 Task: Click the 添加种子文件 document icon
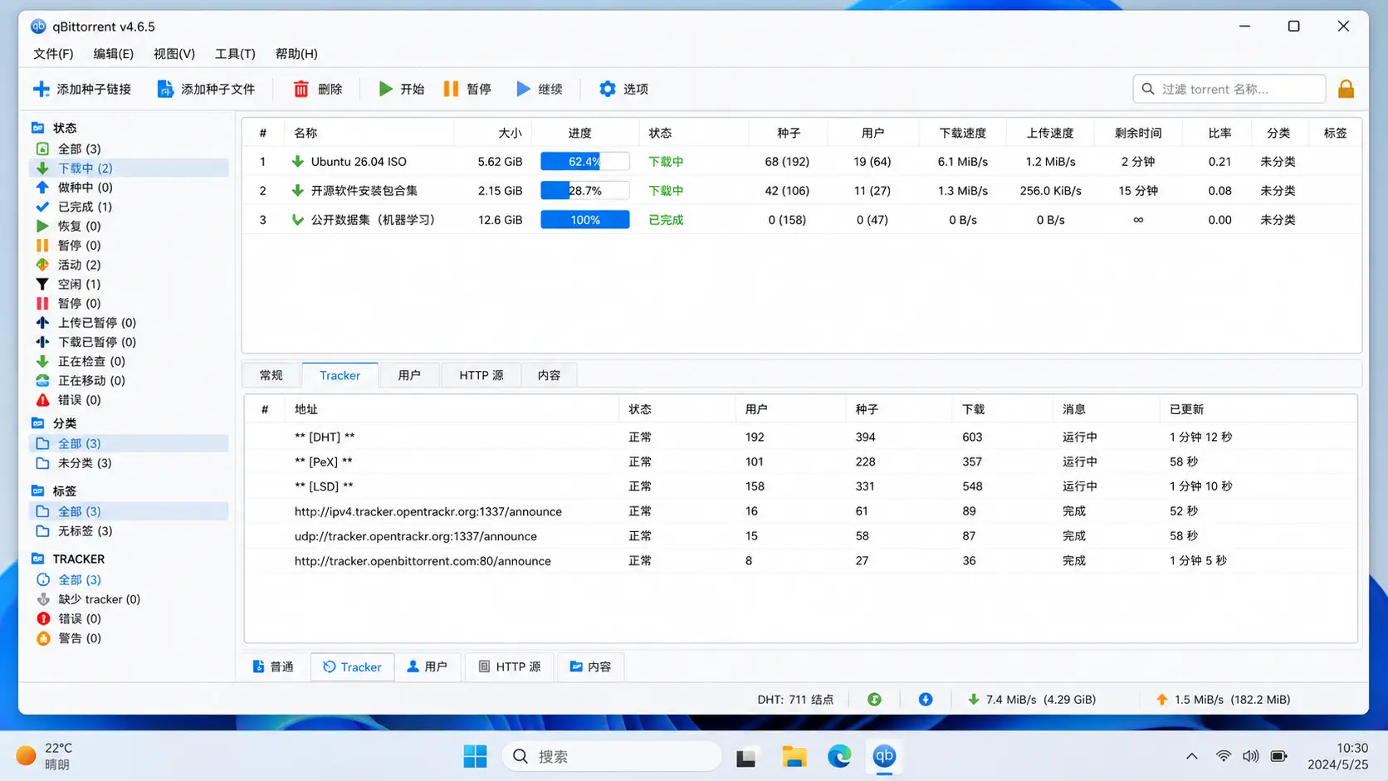165,89
